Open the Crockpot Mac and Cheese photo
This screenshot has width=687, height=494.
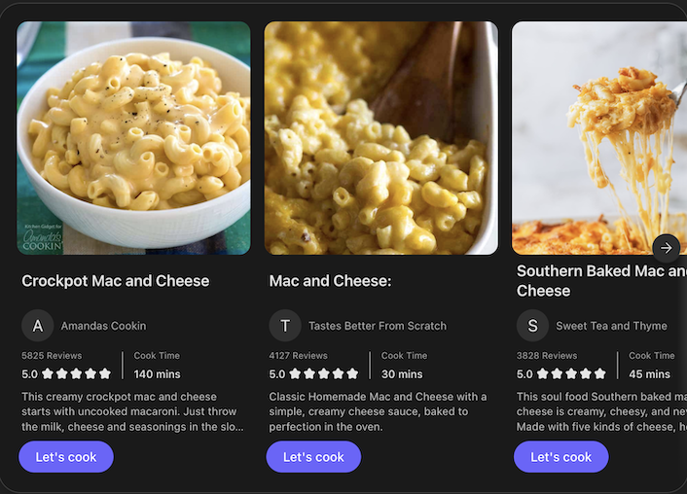pos(133,138)
